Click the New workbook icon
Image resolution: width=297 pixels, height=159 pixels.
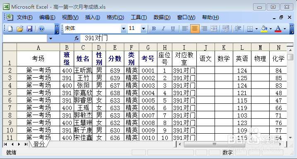point(10,29)
